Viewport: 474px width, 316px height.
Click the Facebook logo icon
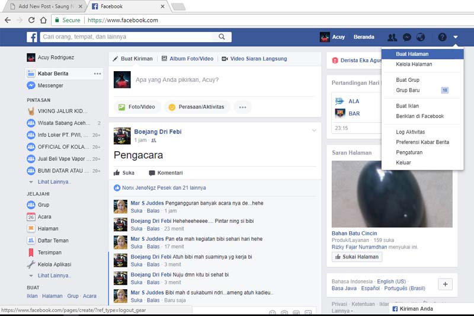tap(32, 37)
